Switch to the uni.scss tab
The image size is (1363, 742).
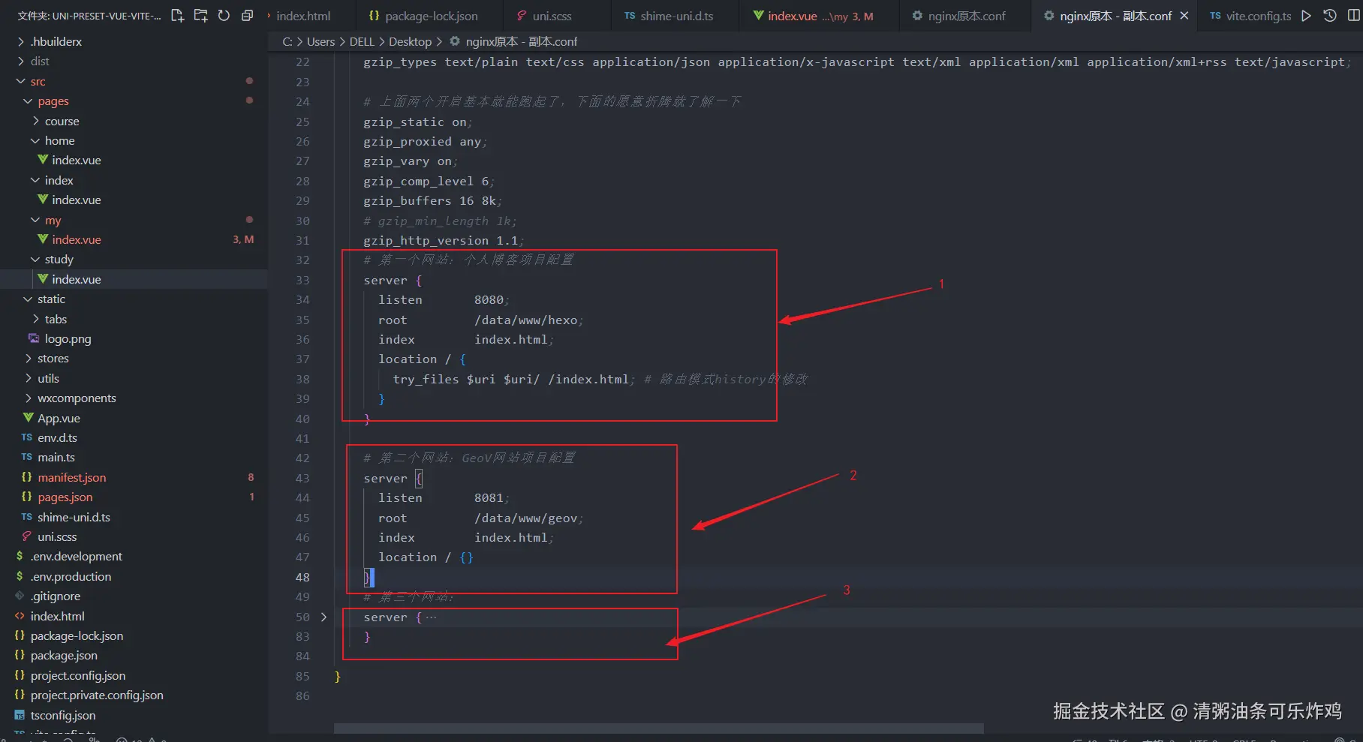click(544, 16)
